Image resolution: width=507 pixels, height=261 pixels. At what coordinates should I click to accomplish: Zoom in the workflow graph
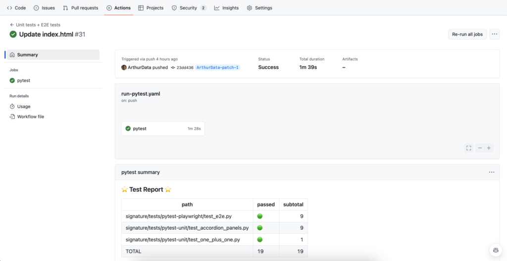tap(489, 148)
